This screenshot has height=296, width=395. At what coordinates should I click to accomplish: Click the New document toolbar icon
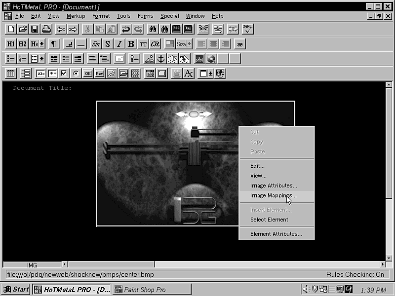pyautogui.click(x=10, y=29)
